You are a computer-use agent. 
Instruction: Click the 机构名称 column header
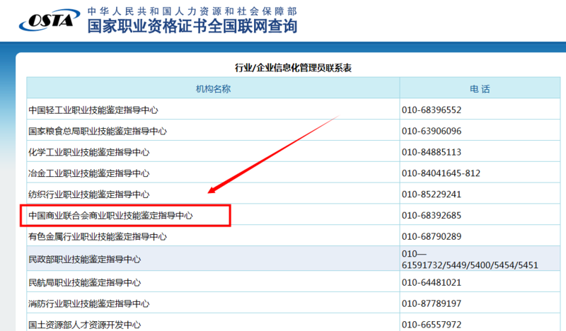[213, 89]
